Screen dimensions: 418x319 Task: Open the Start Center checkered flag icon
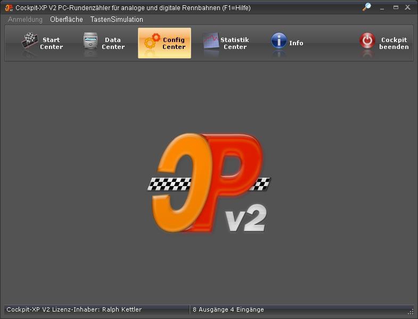point(30,41)
